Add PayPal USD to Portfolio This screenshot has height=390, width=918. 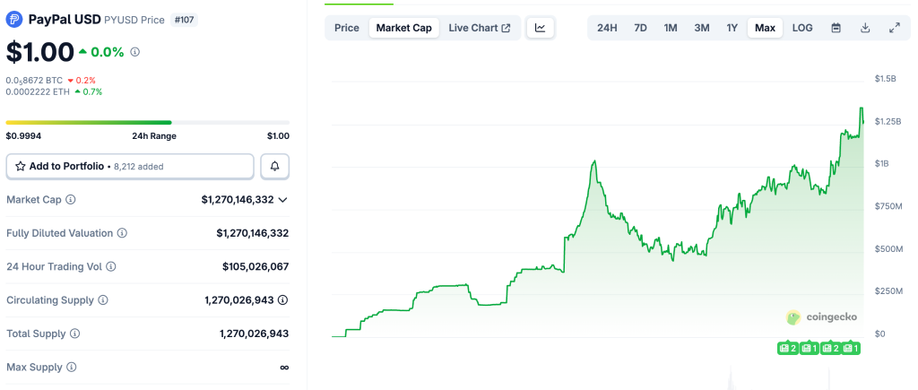pyautogui.click(x=130, y=166)
